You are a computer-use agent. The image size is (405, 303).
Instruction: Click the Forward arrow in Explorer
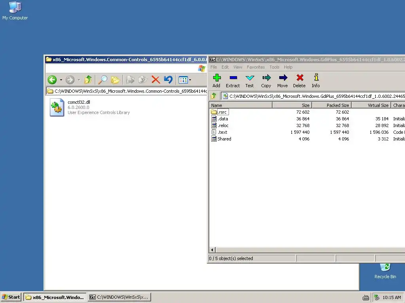(x=70, y=80)
